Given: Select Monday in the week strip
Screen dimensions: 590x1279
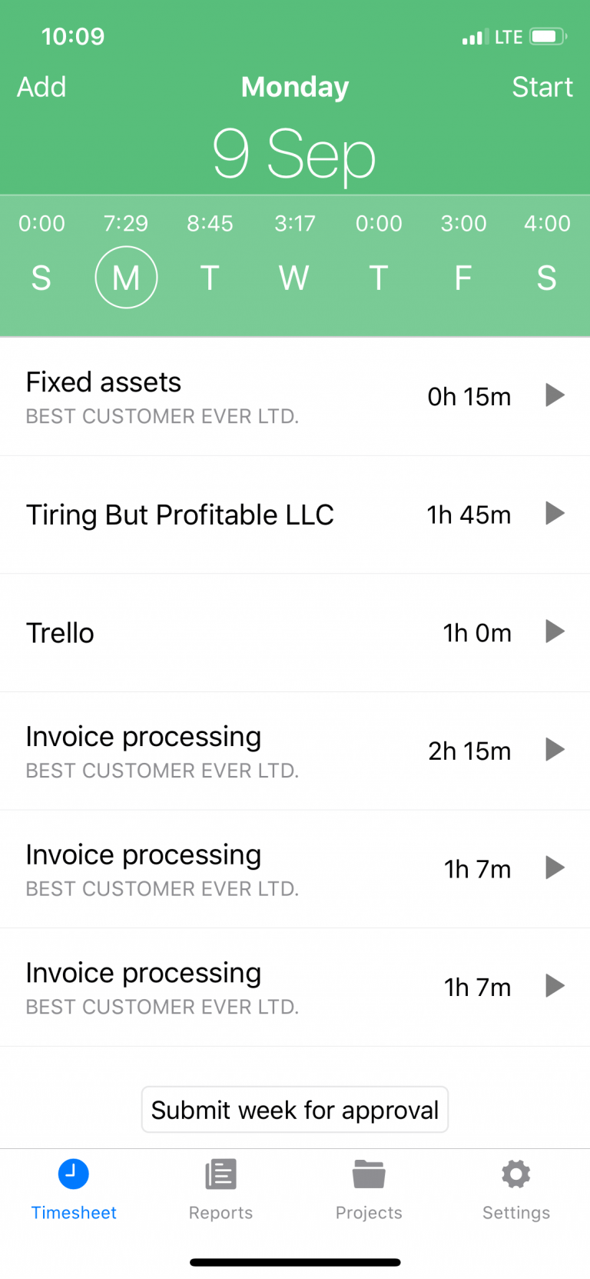Looking at the screenshot, I should click(x=126, y=277).
